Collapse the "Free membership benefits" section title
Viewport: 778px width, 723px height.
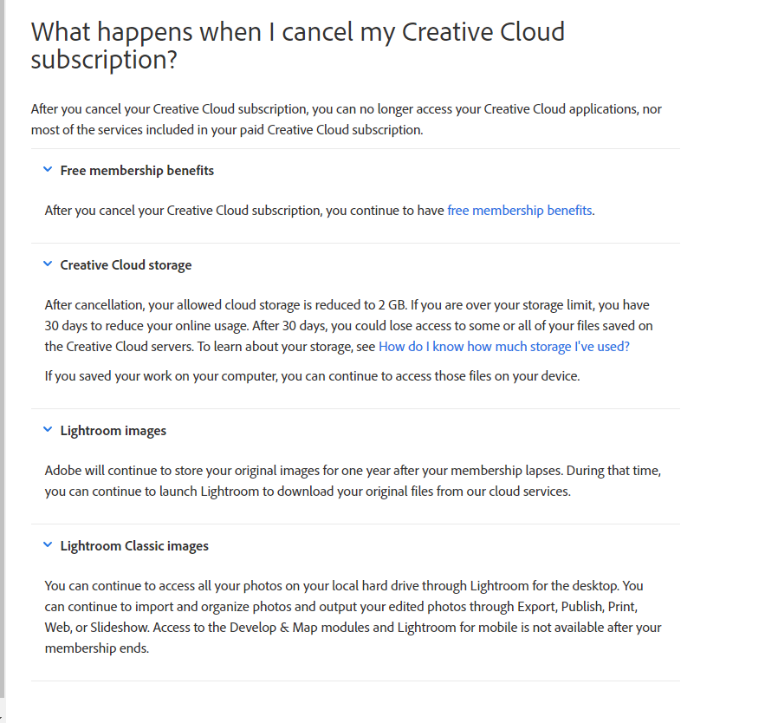(x=137, y=171)
